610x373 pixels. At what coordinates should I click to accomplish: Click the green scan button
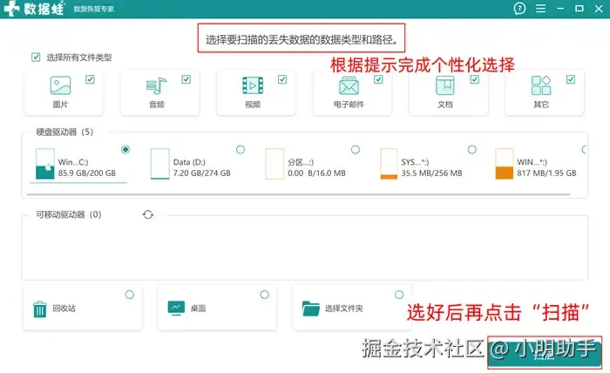pyautogui.click(x=545, y=353)
